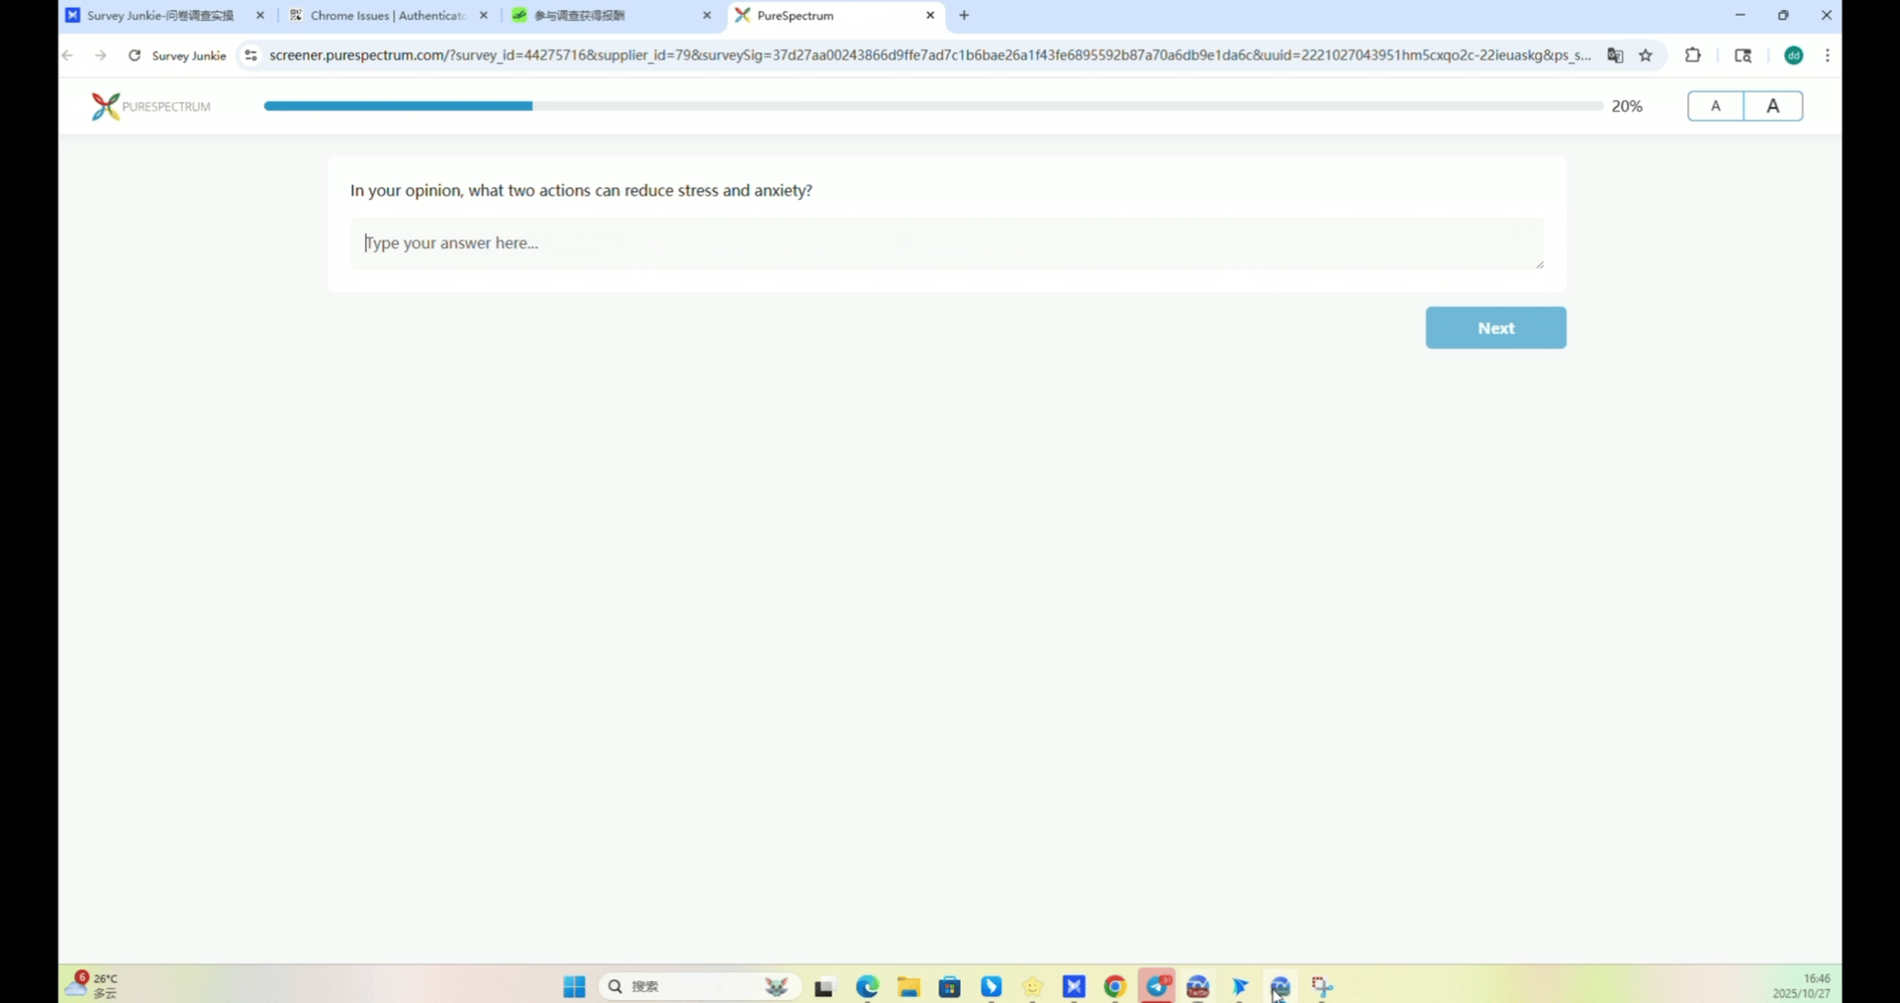Click the PureSpectrum logo
The height and width of the screenshot is (1003, 1900).
coord(150,106)
